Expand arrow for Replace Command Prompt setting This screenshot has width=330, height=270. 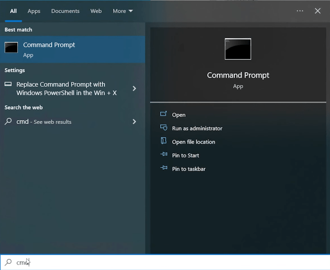point(134,89)
